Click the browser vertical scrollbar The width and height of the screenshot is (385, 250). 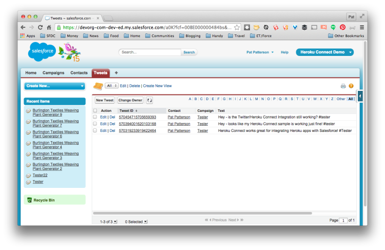[x=365, y=124]
